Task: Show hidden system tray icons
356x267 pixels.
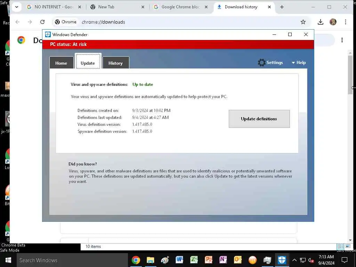Action: [x=294, y=260]
